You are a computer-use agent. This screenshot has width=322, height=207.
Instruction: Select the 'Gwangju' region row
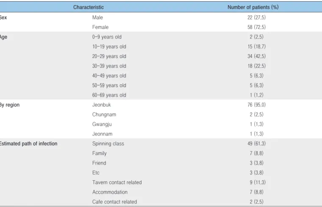[x=102, y=124]
